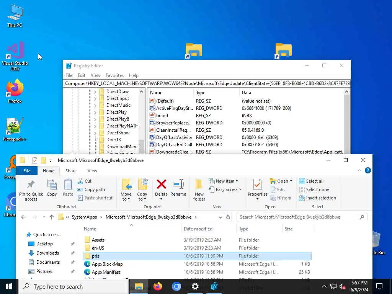
Task: Click Copy path in Clipboard group
Action: (x=91, y=189)
